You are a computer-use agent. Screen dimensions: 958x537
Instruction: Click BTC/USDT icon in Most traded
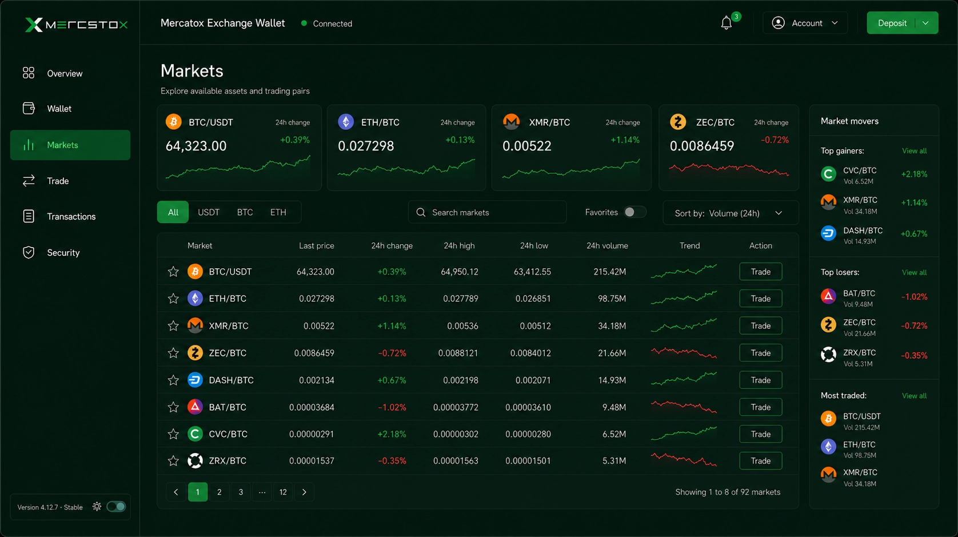(828, 419)
